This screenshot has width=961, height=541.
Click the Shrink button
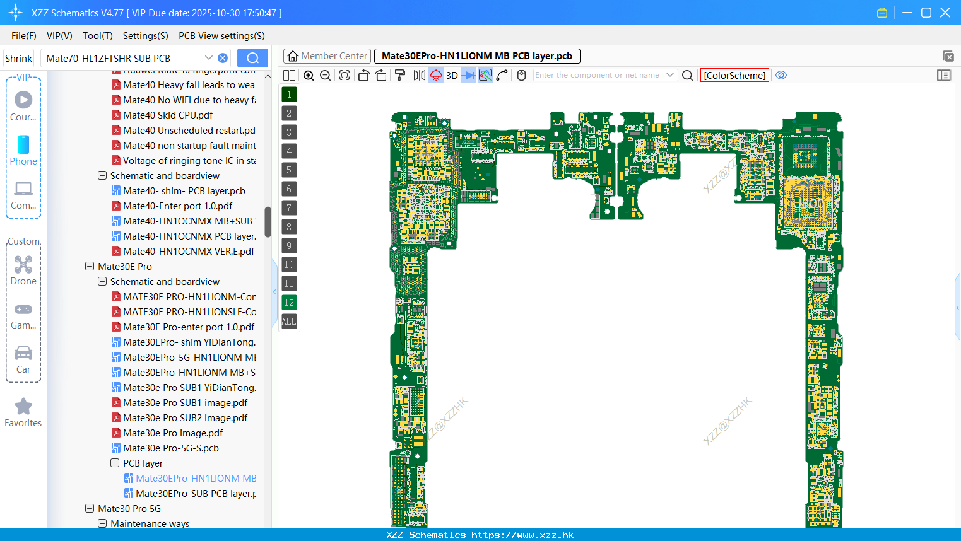(18, 58)
